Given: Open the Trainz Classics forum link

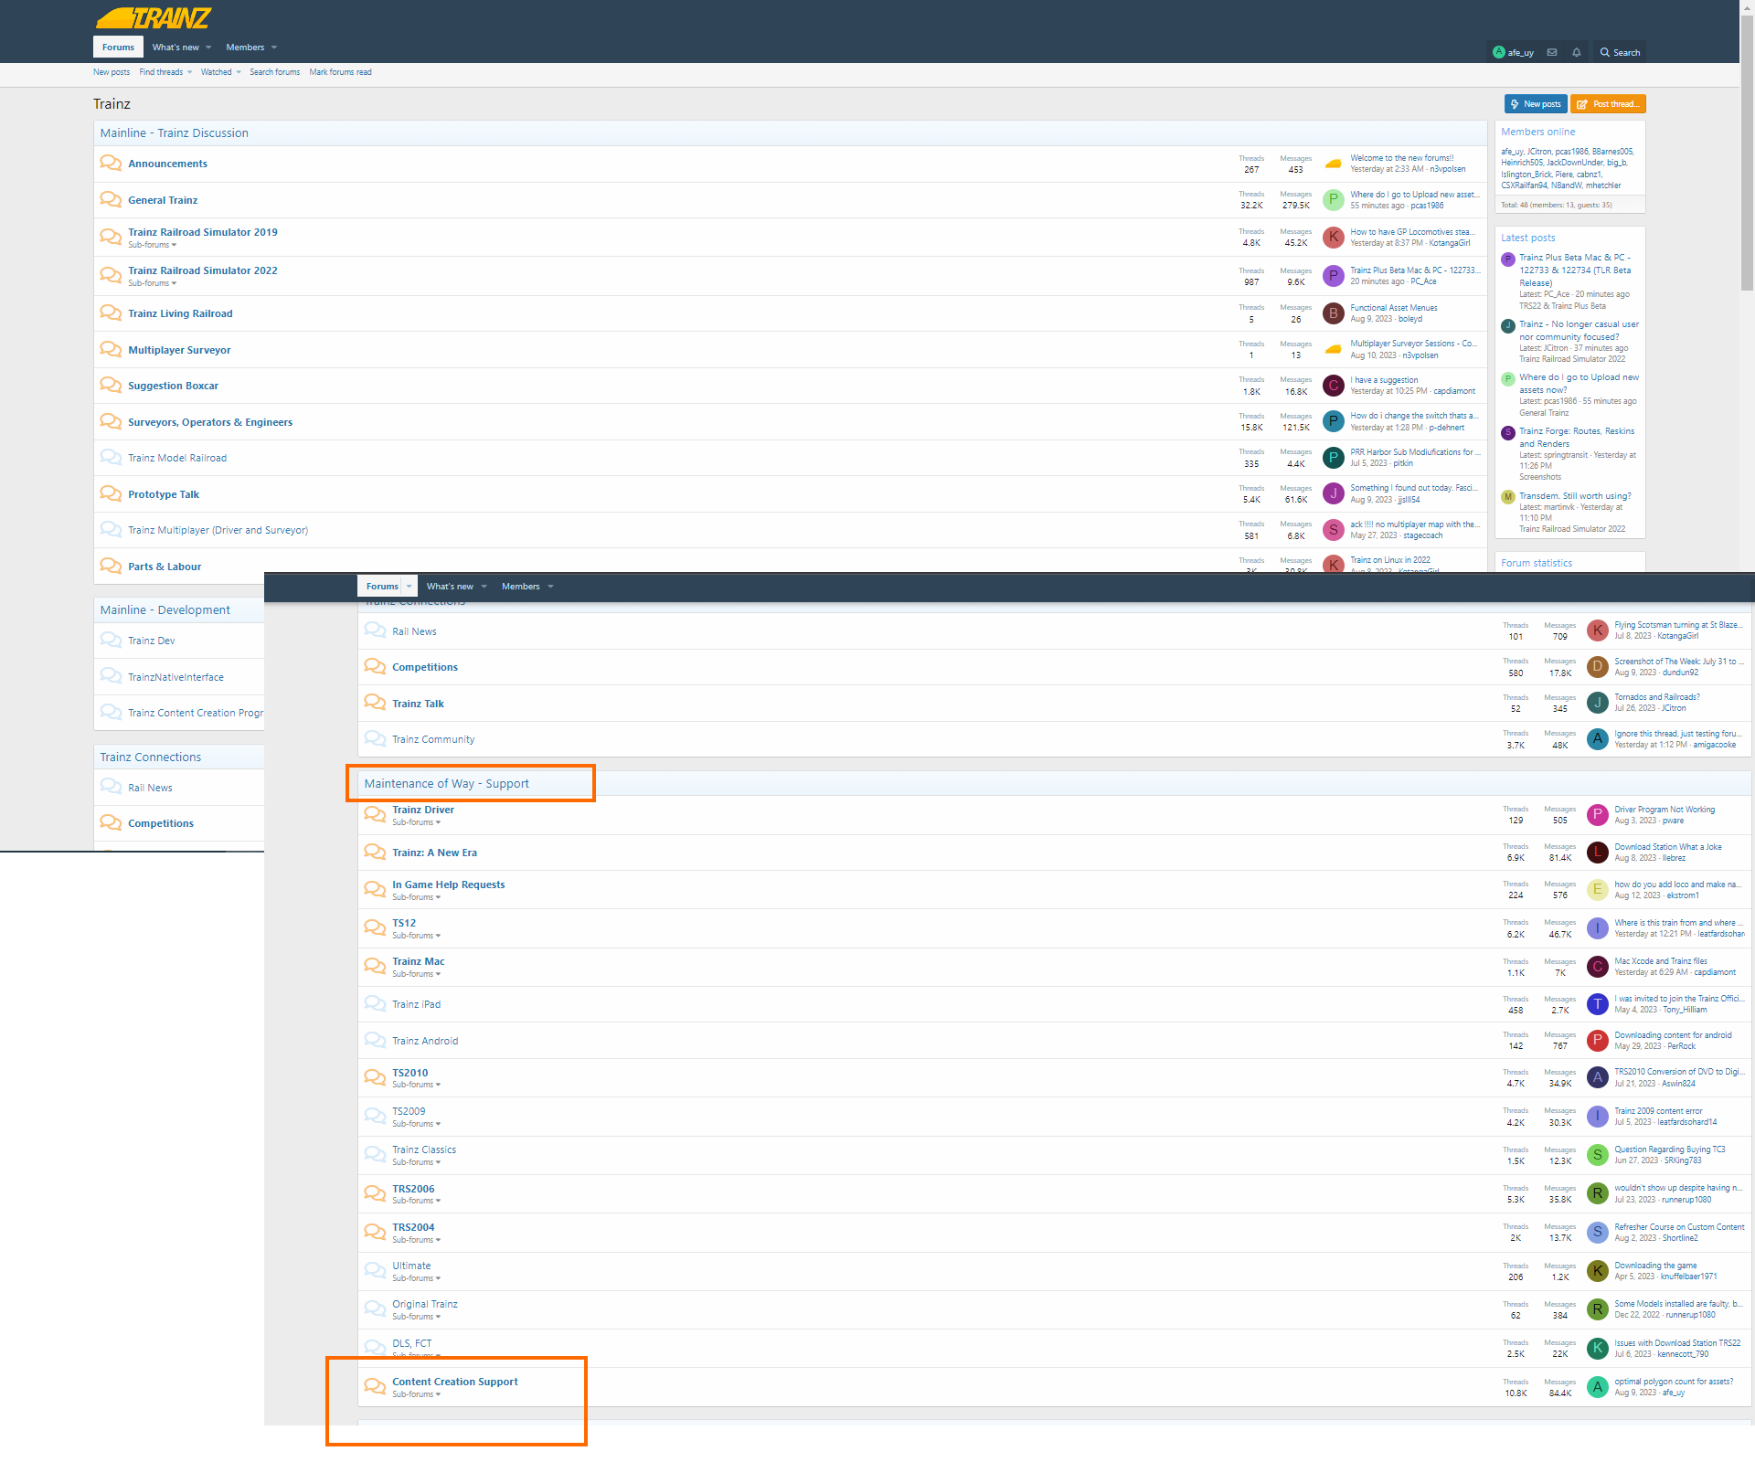Looking at the screenshot, I should [x=424, y=1149].
